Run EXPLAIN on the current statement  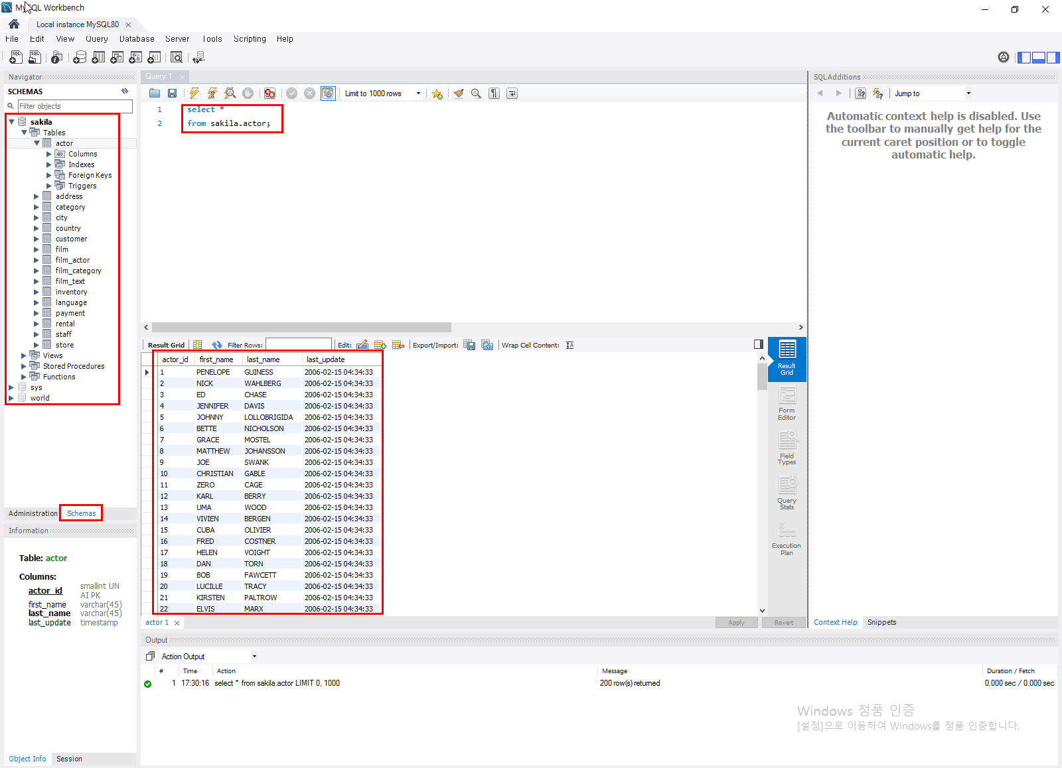click(230, 94)
